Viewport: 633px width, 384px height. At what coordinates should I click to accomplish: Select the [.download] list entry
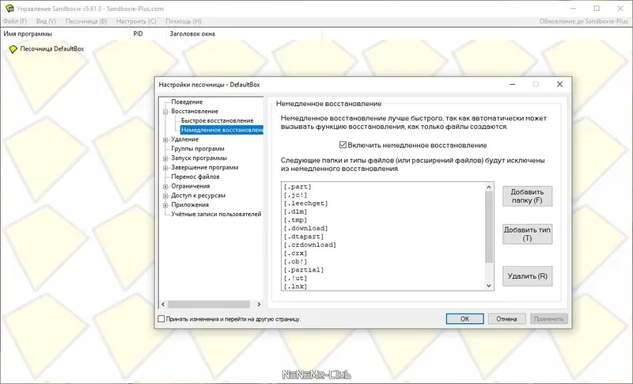coord(305,228)
